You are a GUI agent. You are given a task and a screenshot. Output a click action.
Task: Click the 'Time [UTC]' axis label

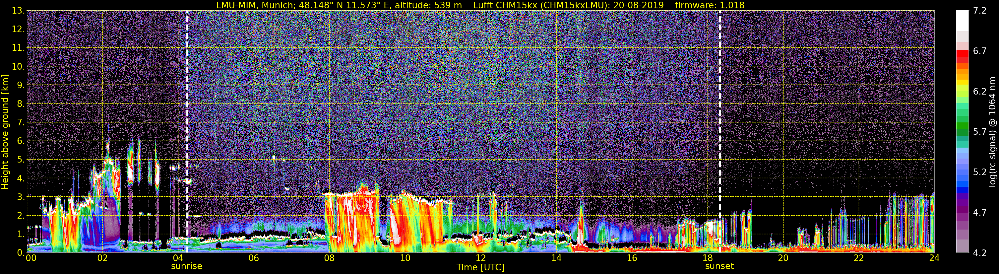pyautogui.click(x=480, y=267)
